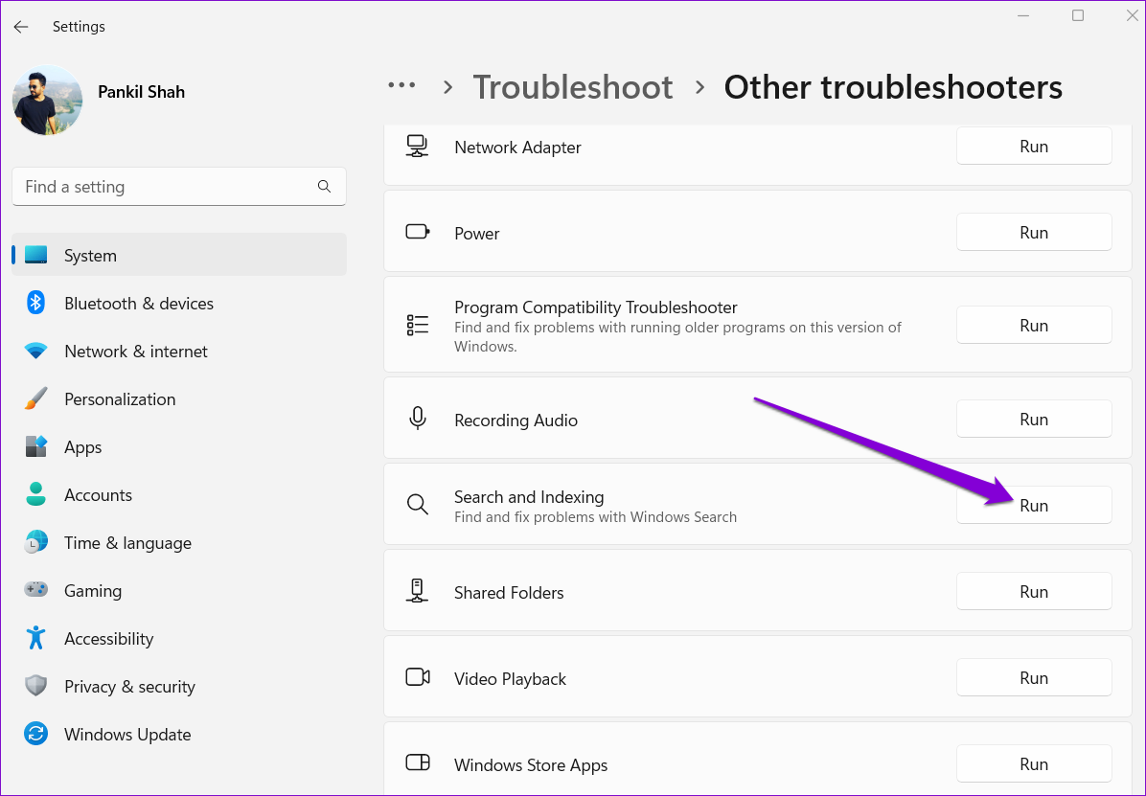Switch to Apps settings

(x=83, y=447)
